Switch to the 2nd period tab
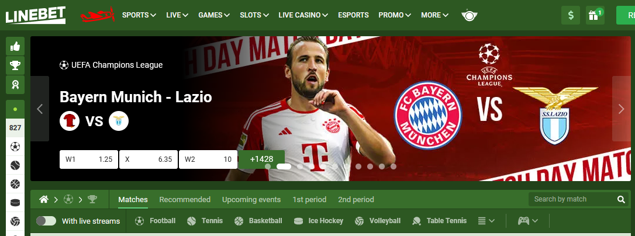 click(x=356, y=200)
